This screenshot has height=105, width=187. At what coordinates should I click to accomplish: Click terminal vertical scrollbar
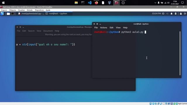click(x=180, y=53)
